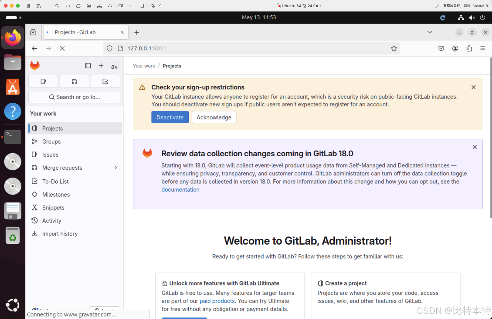Click the Deactivate sign-ups button
This screenshot has width=492, height=319.
coord(170,117)
